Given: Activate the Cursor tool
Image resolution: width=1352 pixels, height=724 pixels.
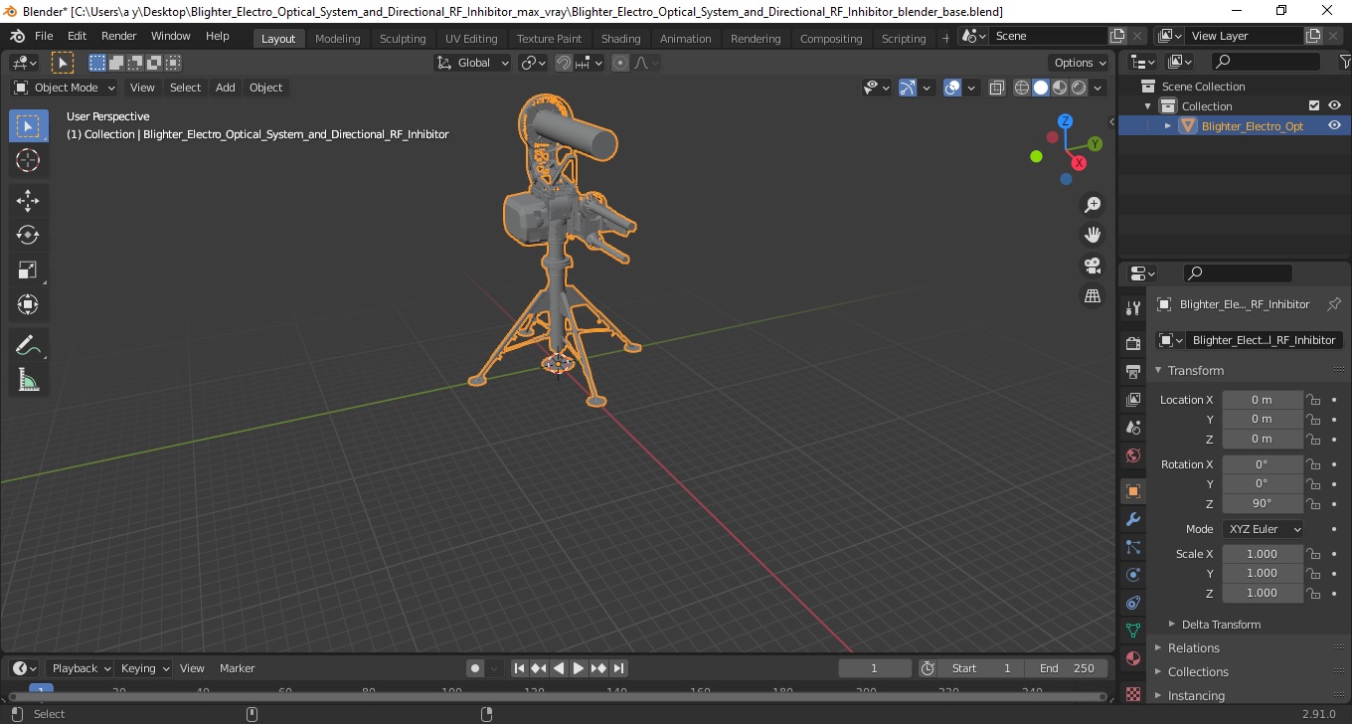Looking at the screenshot, I should [x=28, y=160].
